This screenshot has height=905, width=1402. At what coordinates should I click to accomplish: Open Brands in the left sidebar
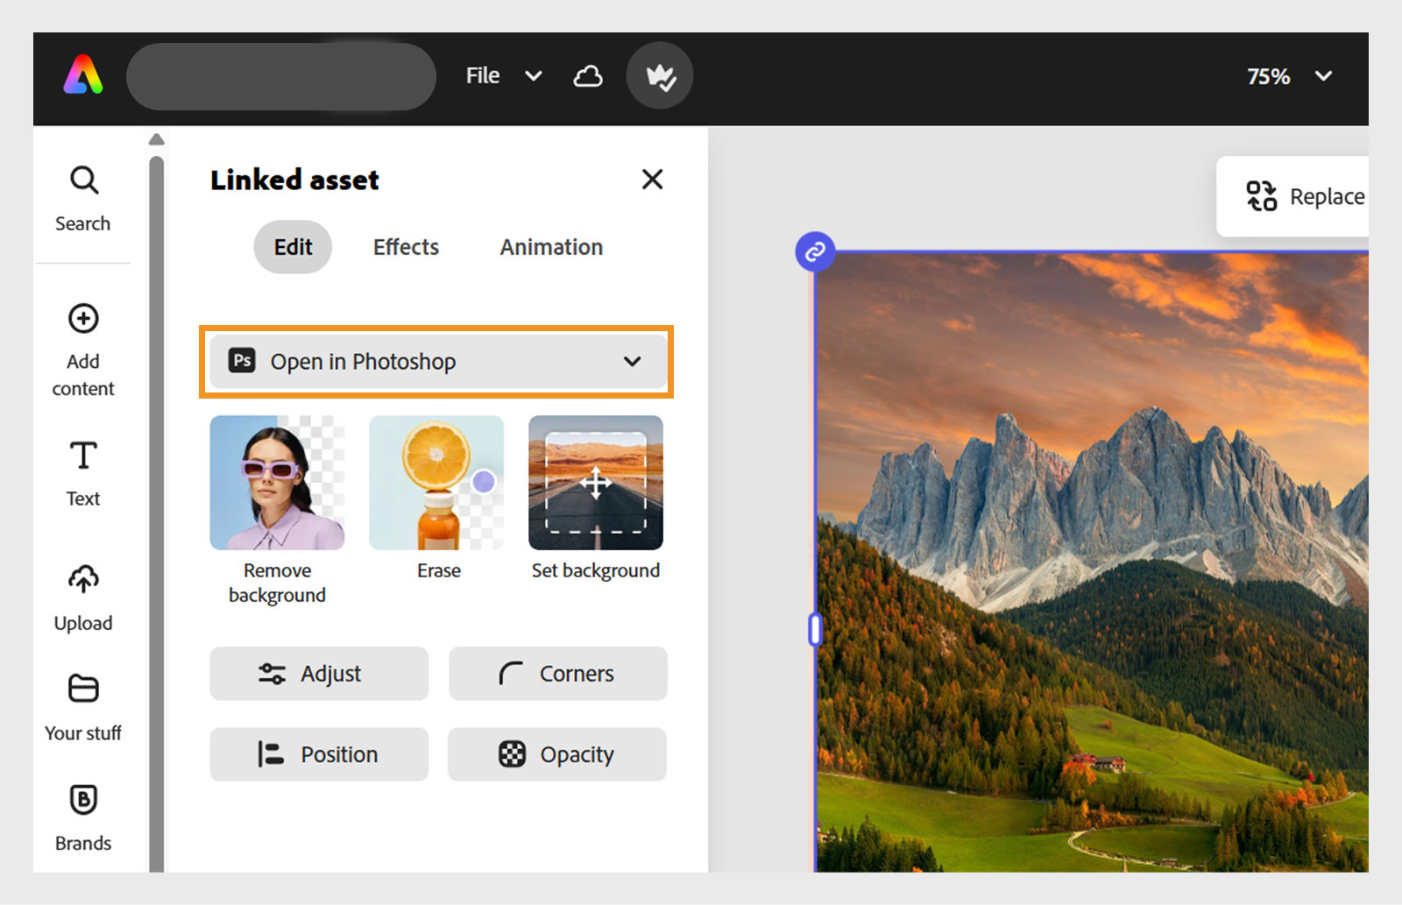pos(83,818)
